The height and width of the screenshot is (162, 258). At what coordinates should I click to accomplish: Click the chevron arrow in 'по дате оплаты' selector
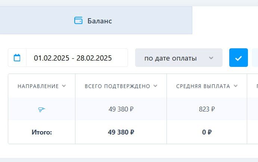tap(211, 58)
